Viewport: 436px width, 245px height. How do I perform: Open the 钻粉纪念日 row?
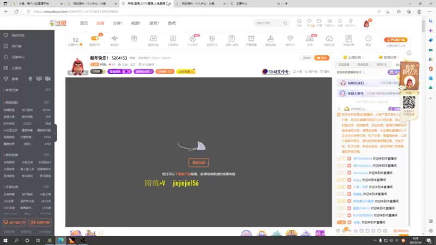pyautogui.click(x=369, y=83)
